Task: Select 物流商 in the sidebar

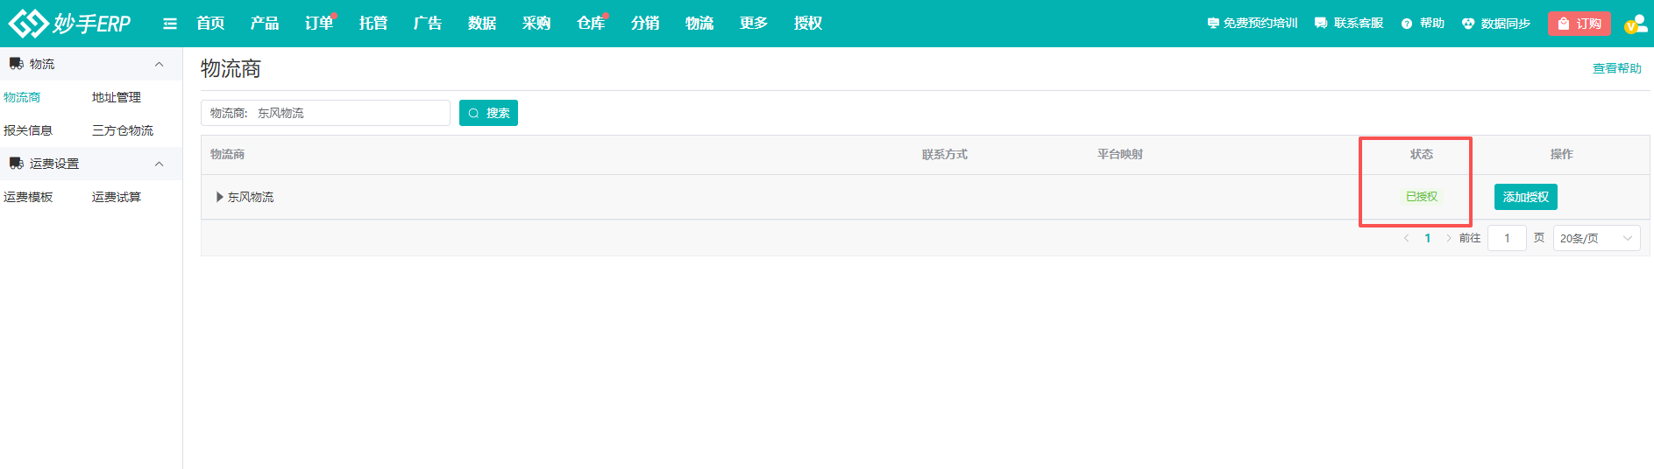Action: tap(22, 97)
